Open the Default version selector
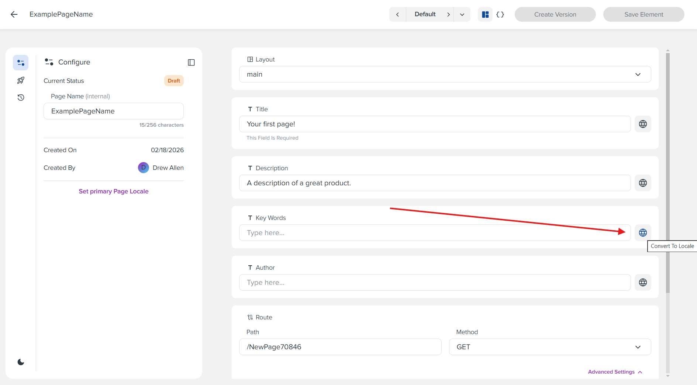697x385 pixels. pos(425,14)
